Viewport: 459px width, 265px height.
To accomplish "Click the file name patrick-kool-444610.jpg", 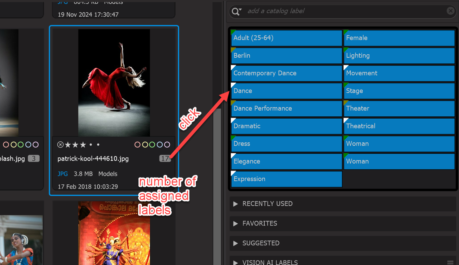I will click(x=93, y=159).
